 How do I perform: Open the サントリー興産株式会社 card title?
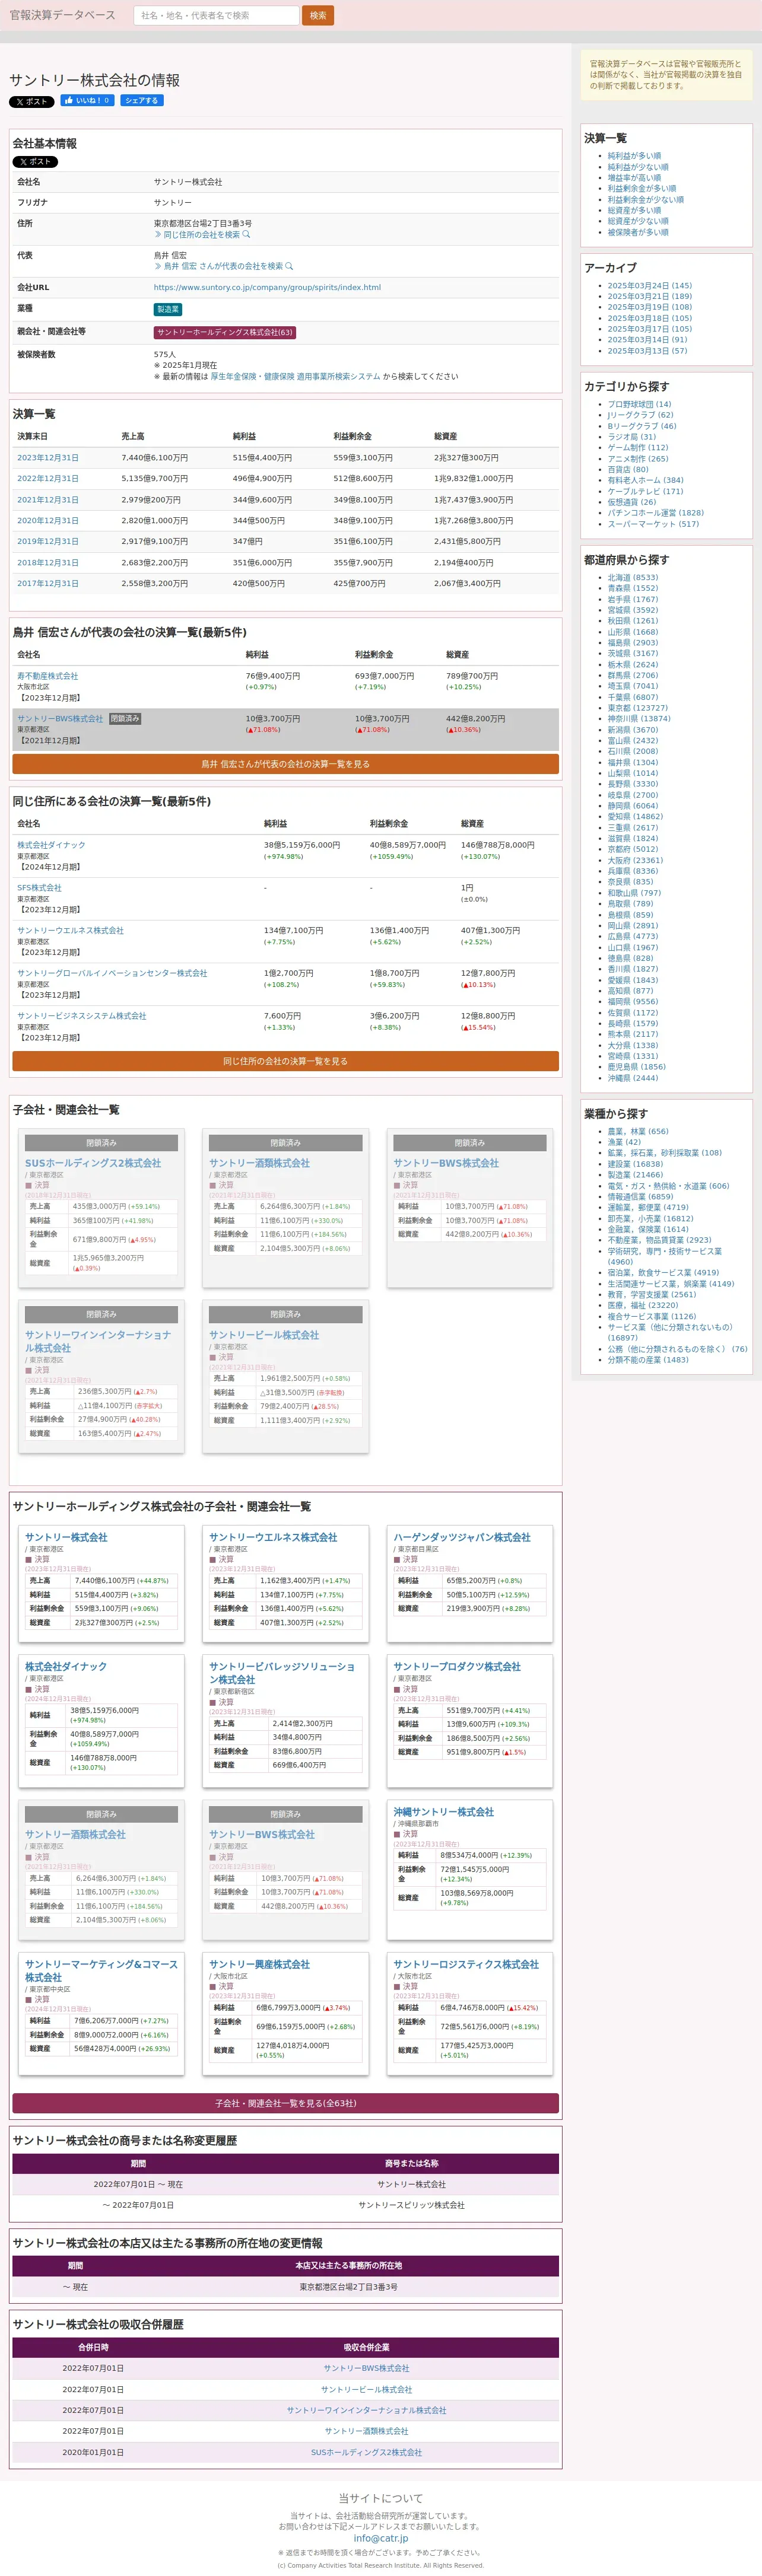(259, 1965)
